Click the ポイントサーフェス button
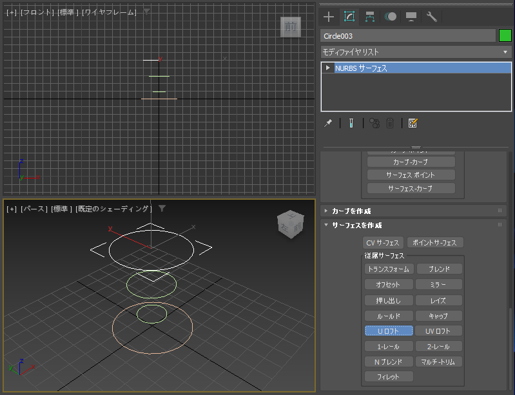Screen dimensions: 515x395 point(435,243)
